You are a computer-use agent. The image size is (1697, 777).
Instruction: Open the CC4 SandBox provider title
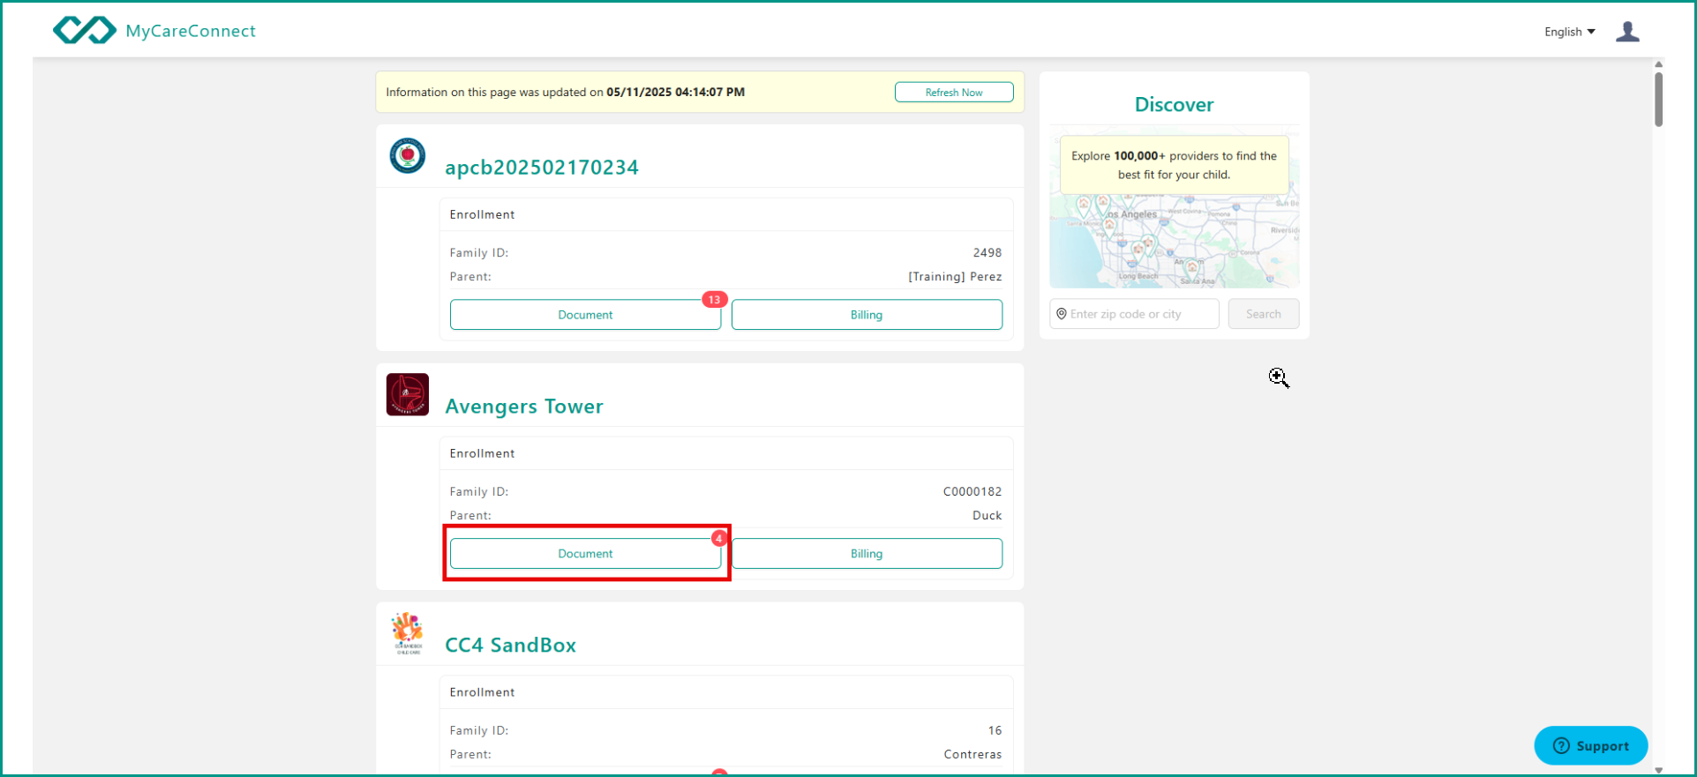(510, 645)
